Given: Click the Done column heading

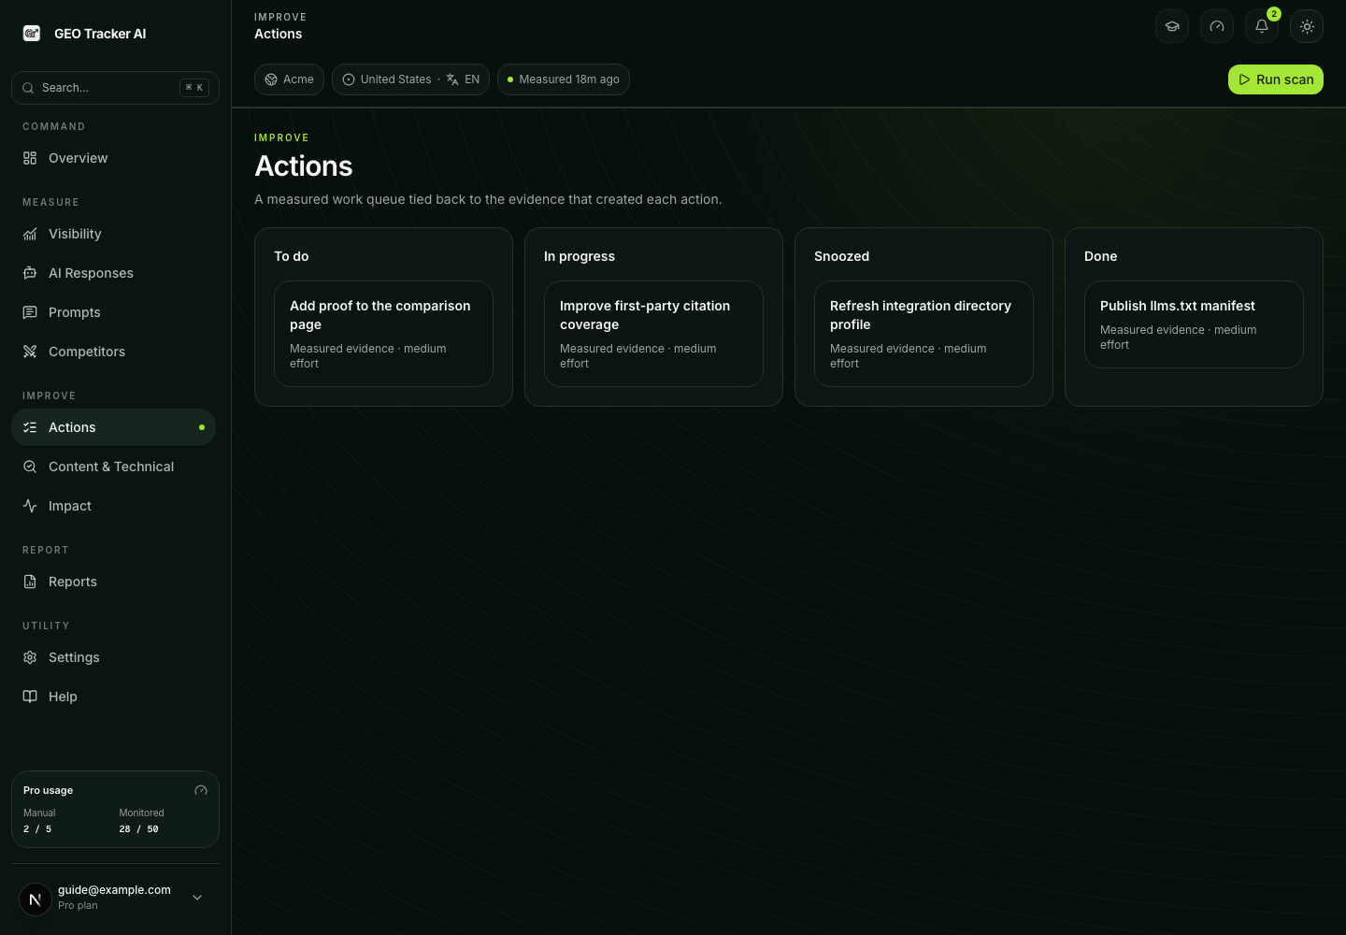Looking at the screenshot, I should [x=1100, y=256].
